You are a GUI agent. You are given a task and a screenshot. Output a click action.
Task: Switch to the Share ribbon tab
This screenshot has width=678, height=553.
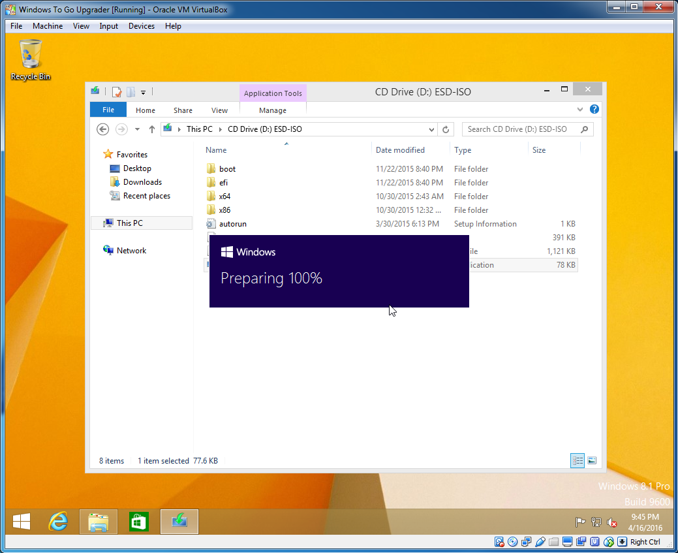pyautogui.click(x=183, y=110)
